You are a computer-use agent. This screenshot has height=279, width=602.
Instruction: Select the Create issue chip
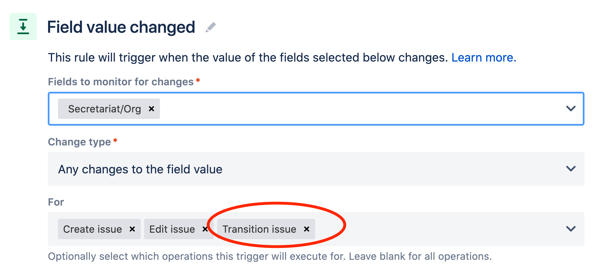click(x=92, y=229)
